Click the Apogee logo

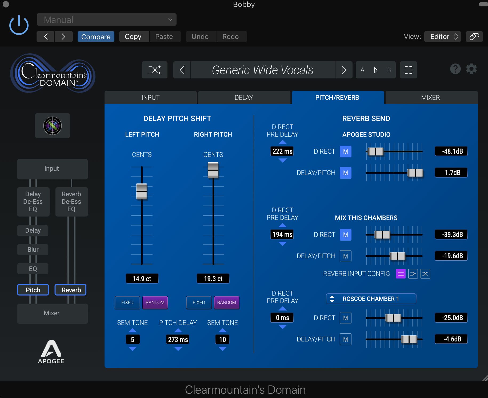click(51, 352)
